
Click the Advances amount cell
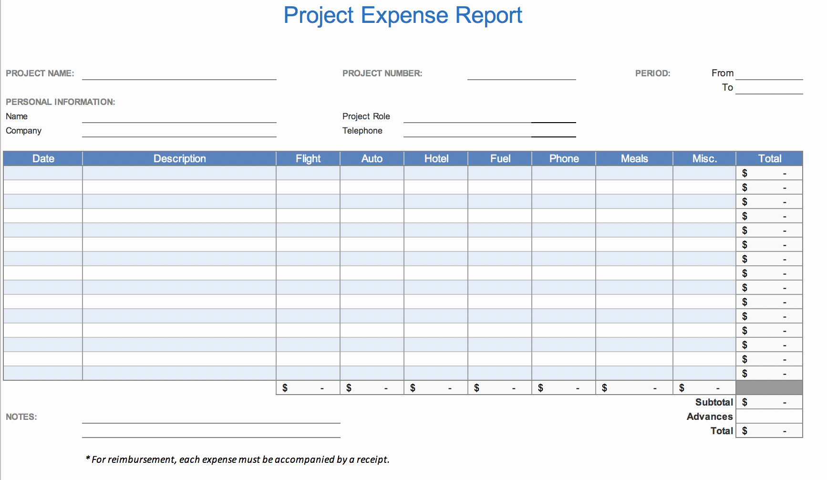point(769,416)
